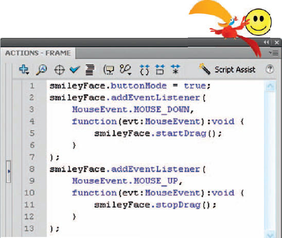Viewport: 282px width, 238px height.
Task: Apply Auto format lines icon
Action: [x=90, y=70]
